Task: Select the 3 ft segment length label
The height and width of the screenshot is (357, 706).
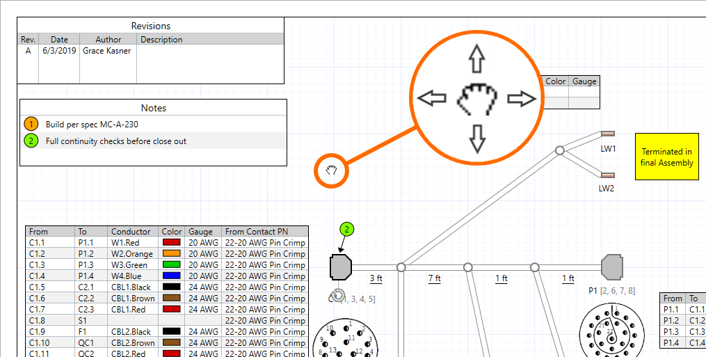Action: 376,278
